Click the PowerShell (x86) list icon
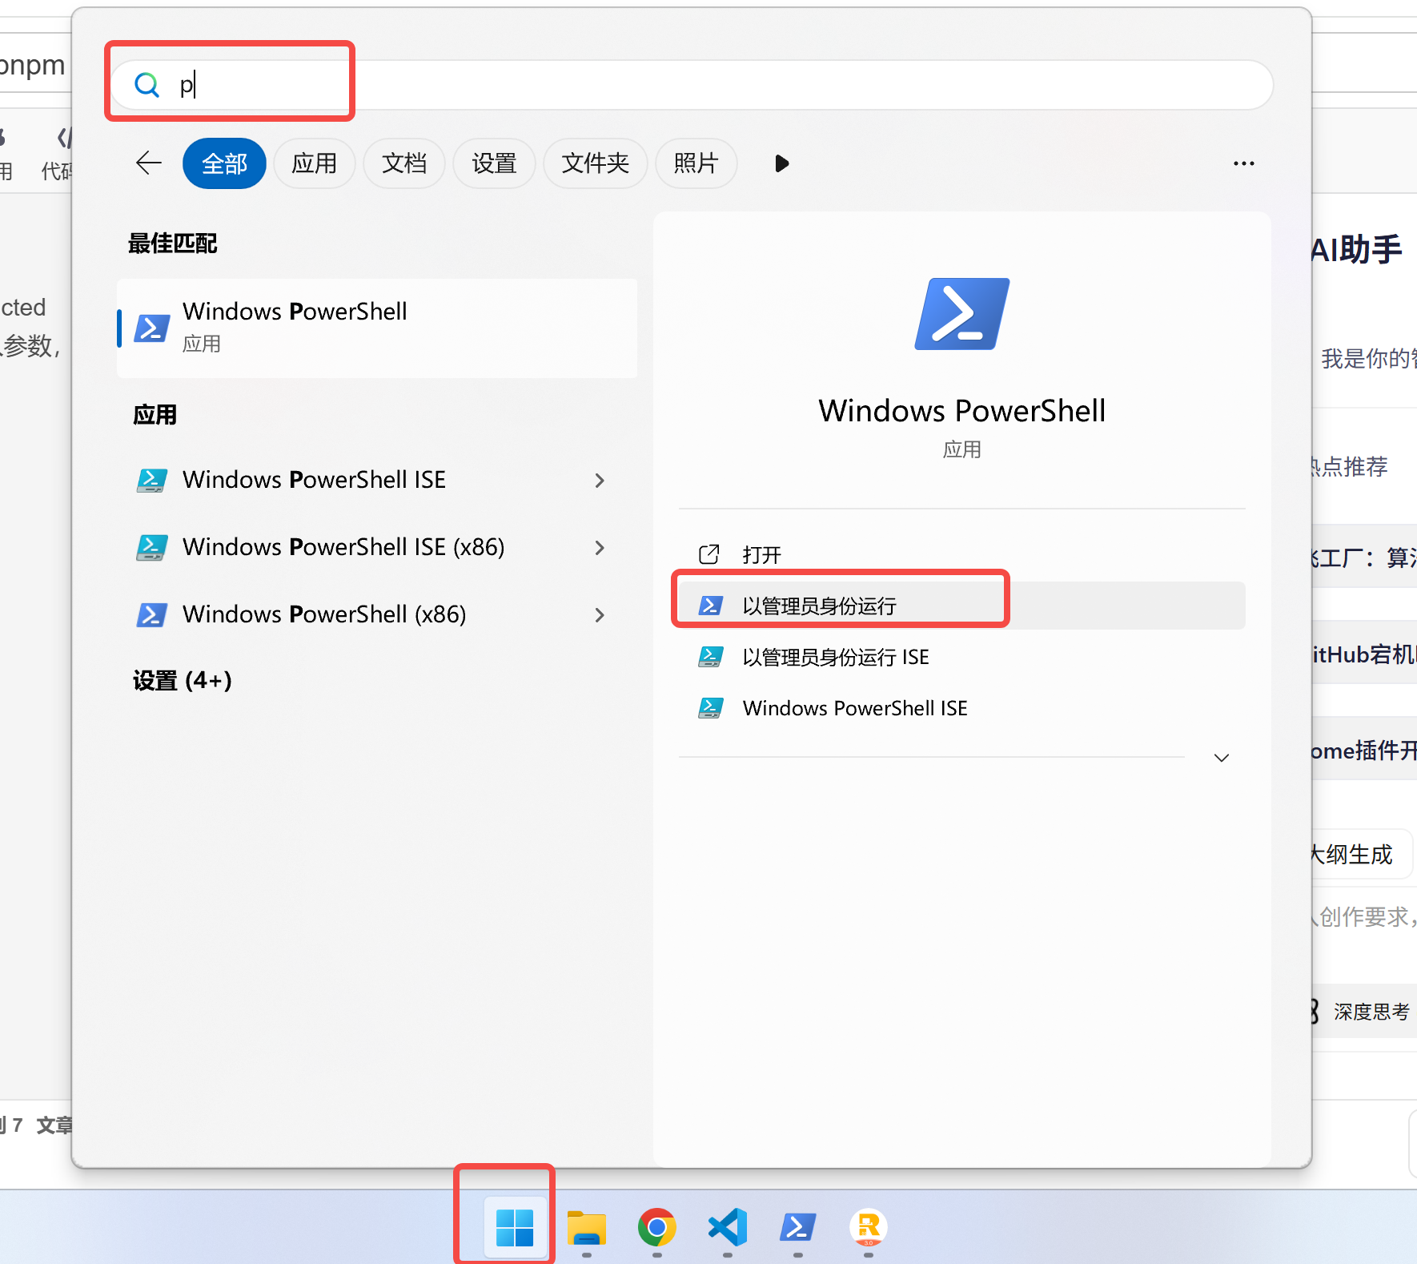Image resolution: width=1417 pixels, height=1264 pixels. 152,614
